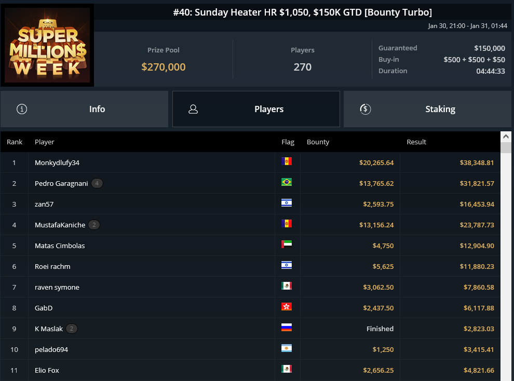Click re-entry badge 2 beside MustafaKaniche
514x381 pixels.
(x=94, y=225)
